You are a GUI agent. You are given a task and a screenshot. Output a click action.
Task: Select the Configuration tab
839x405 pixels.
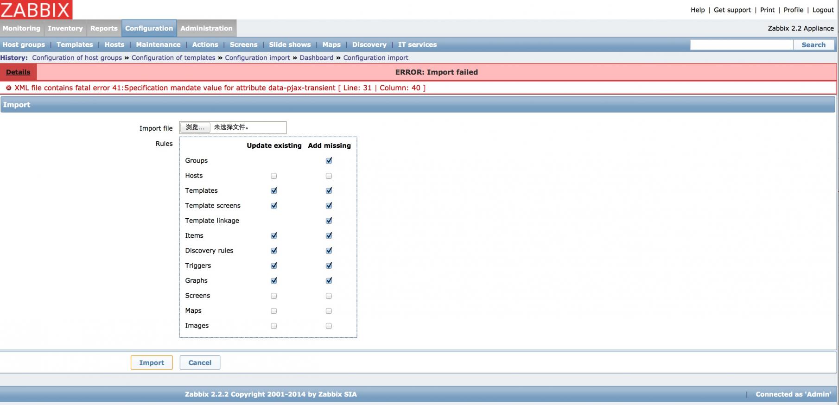149,28
